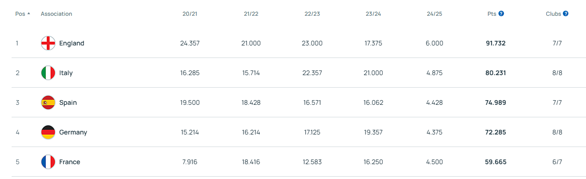Viewport: 586px width, 179px height.
Task: Open the Spain association link
Action: click(x=68, y=102)
